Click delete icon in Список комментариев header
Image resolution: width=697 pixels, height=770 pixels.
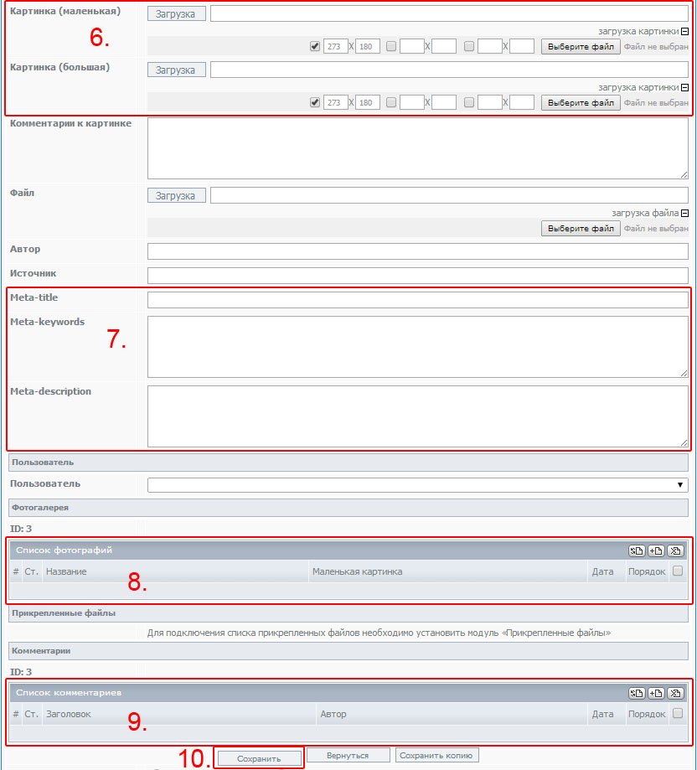click(x=675, y=693)
